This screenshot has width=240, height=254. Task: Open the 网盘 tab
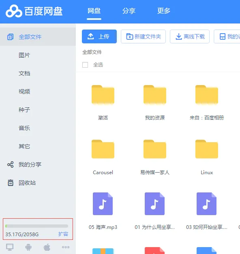[x=94, y=11]
